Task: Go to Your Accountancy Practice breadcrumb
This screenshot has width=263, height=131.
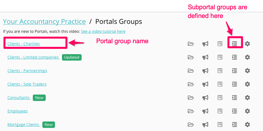Action: point(44,22)
